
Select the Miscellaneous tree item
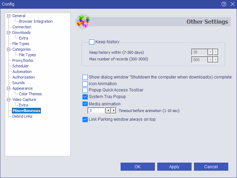[26, 111]
